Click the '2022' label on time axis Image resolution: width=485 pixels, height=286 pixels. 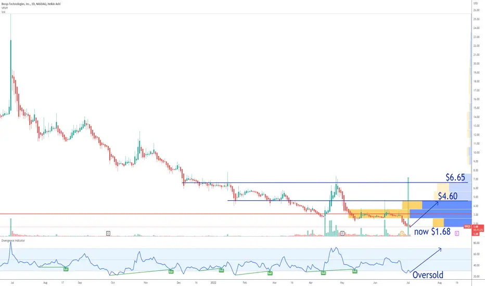(x=213, y=282)
